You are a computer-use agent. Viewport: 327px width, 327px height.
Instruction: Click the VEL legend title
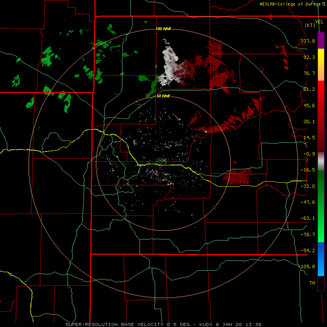(319, 22)
